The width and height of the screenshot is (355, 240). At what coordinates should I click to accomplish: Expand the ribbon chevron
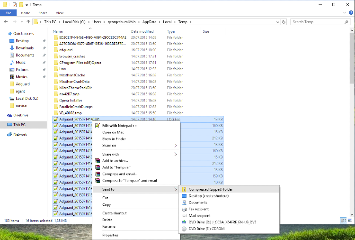[x=345, y=13]
